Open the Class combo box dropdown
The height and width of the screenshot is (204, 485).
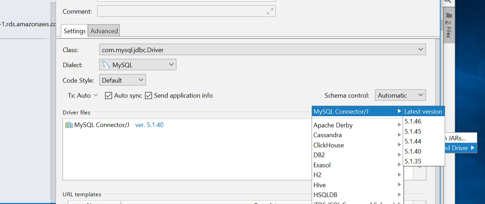[x=421, y=50]
